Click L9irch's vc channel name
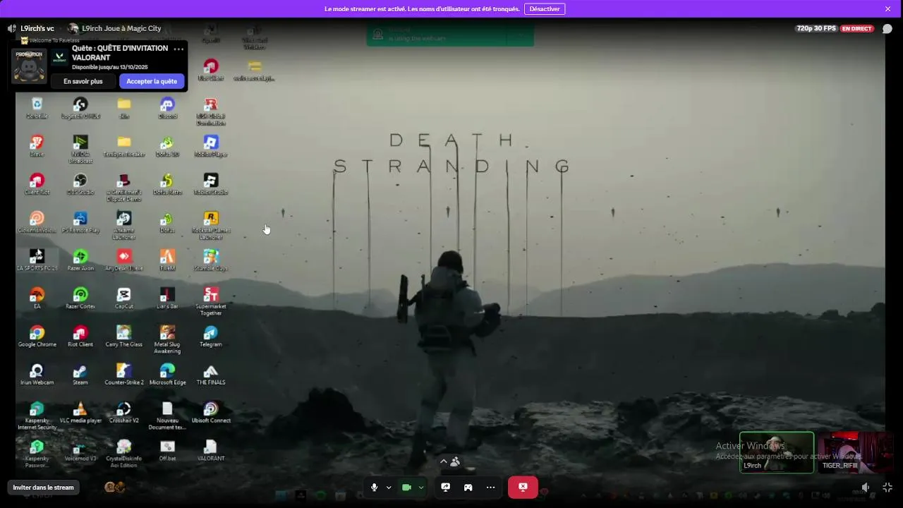This screenshot has height=508, width=903. click(37, 29)
